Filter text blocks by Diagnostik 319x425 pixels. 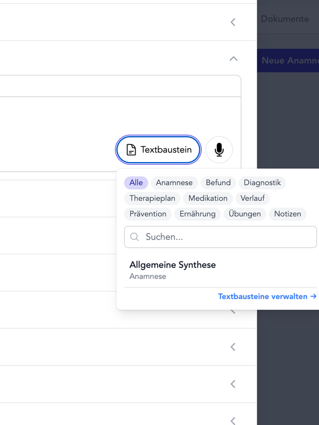[262, 183]
